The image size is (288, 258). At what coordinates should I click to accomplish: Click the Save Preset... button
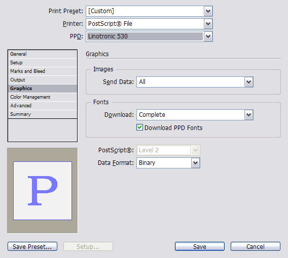click(32, 246)
